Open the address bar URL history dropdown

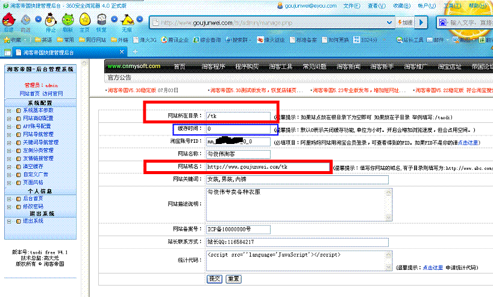tap(389, 22)
